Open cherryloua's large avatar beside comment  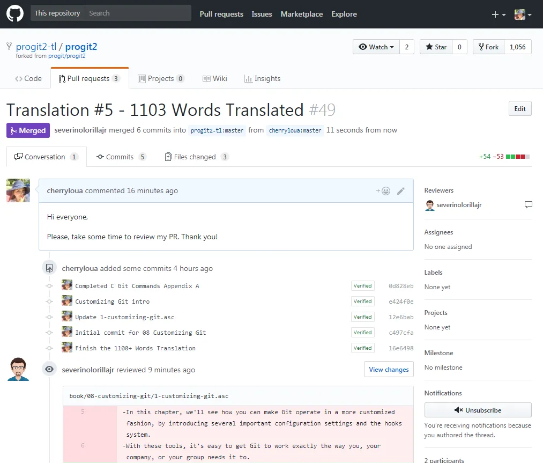18,190
